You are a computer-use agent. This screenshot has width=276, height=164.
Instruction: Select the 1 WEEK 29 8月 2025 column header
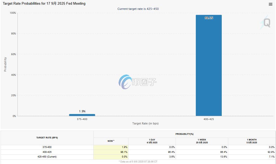pyautogui.click(x=202, y=141)
